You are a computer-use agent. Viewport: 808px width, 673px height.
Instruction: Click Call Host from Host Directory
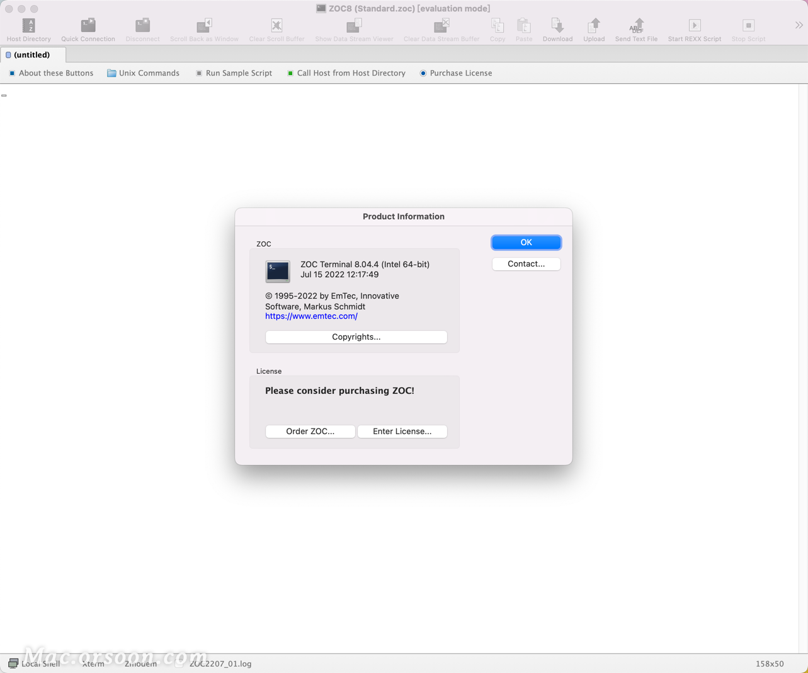click(346, 73)
